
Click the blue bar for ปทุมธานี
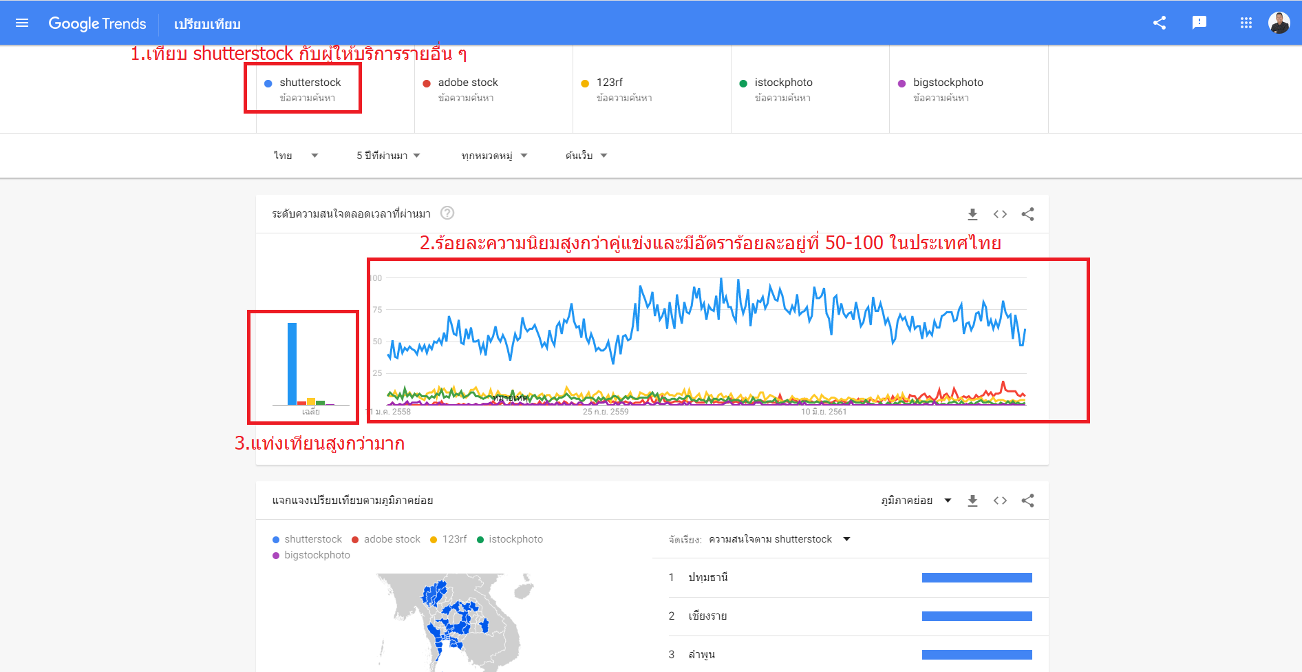977,578
